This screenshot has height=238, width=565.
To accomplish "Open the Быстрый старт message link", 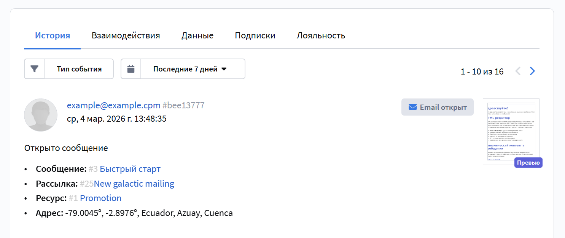I will pos(130,169).
